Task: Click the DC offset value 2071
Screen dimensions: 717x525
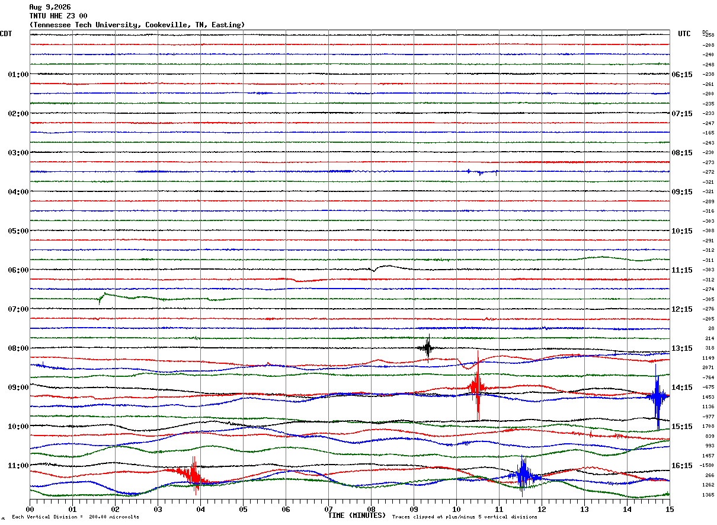Action: pos(708,368)
